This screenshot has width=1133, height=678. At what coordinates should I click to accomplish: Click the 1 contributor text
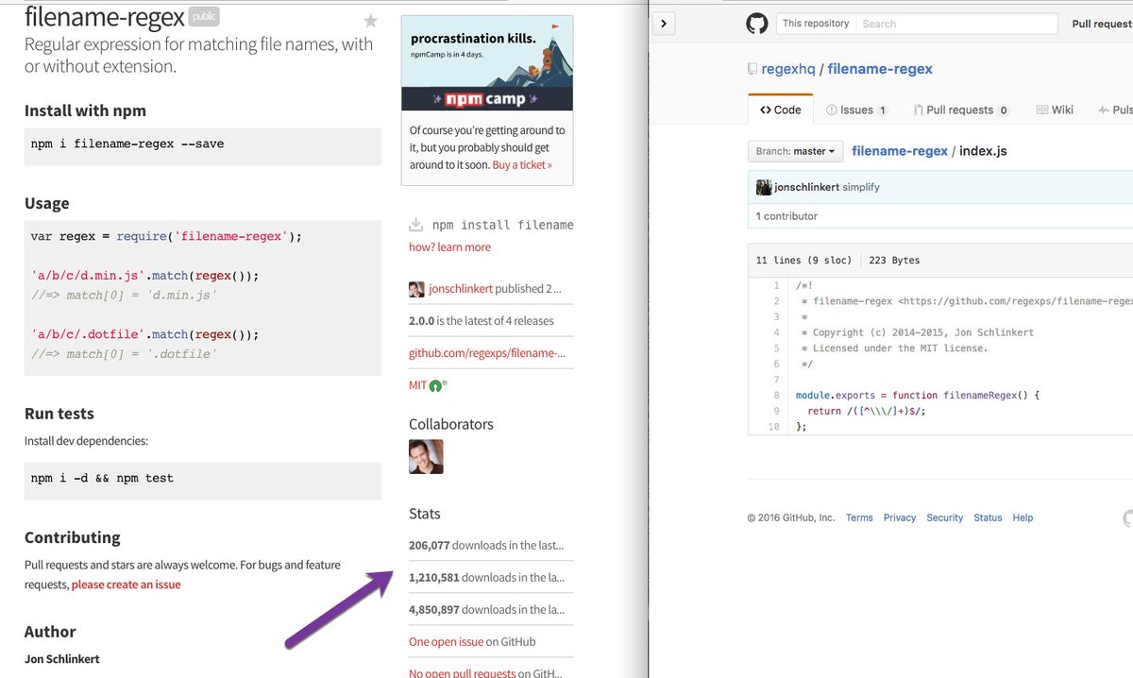(x=786, y=216)
